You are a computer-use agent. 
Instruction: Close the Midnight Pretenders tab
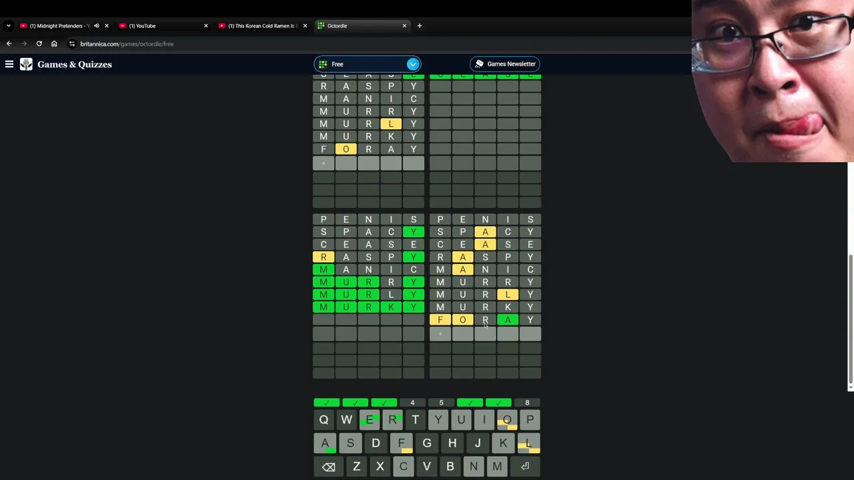pos(106,25)
